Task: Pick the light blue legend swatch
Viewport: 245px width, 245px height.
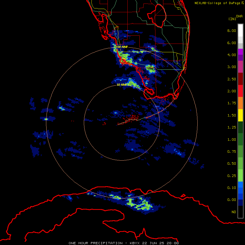Action: [x=240, y=185]
